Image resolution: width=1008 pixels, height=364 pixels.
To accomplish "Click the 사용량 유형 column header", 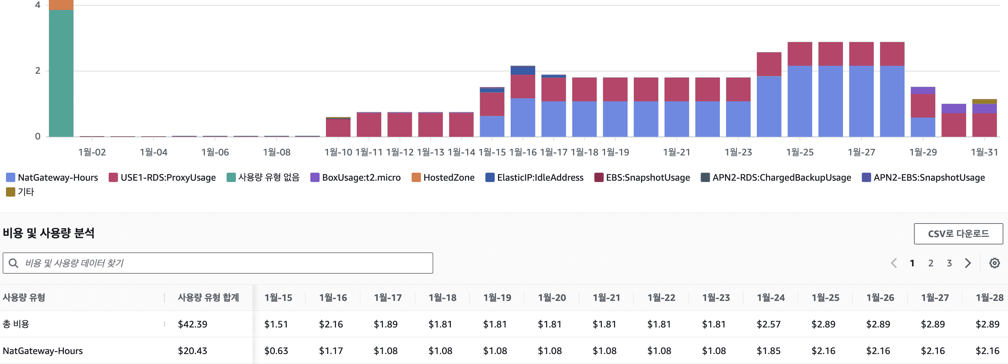I will pyautogui.click(x=24, y=298).
